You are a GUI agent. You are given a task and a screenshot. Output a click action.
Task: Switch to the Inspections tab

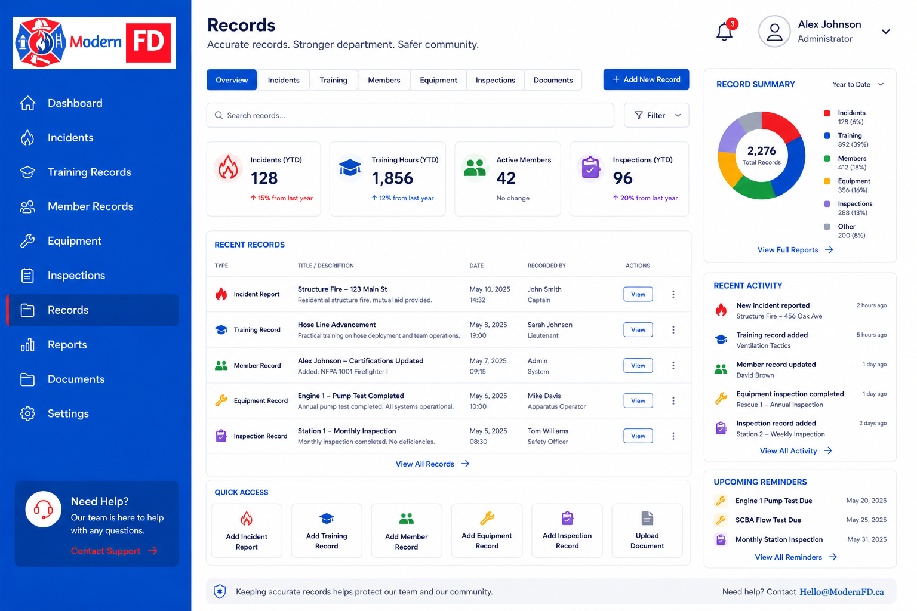click(x=496, y=80)
